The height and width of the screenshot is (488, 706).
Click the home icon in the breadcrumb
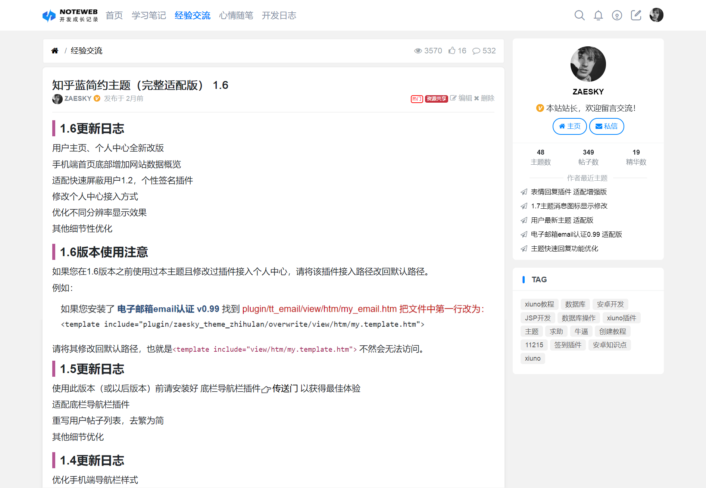click(x=55, y=50)
